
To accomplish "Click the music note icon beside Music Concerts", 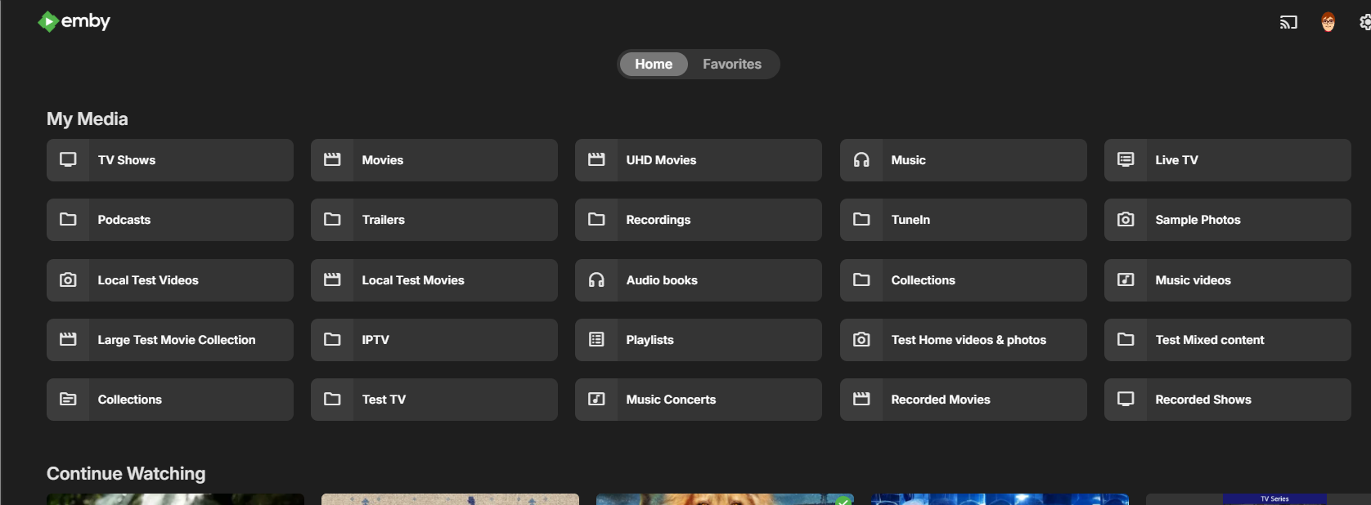I will (x=596, y=400).
